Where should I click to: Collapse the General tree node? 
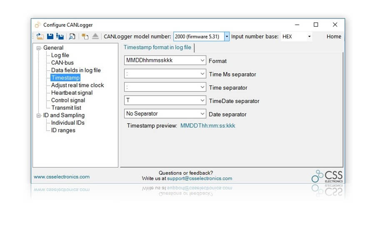[x=38, y=48]
